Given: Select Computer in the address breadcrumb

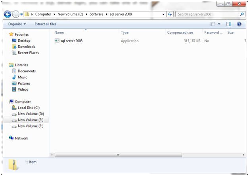Looking at the screenshot, I should point(43,14).
